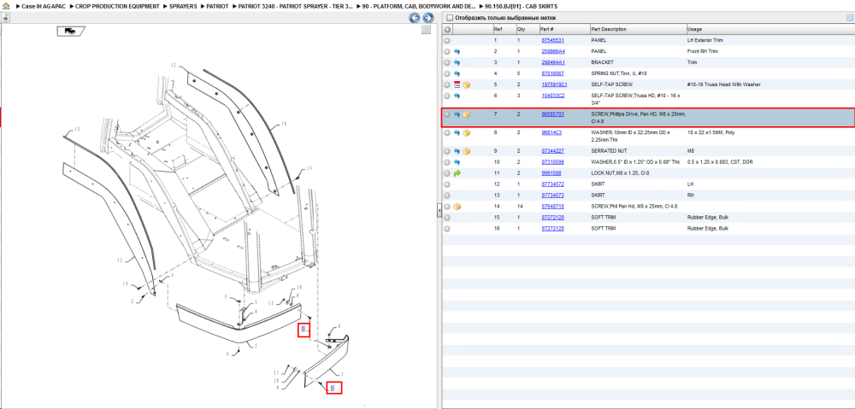Open part number 87648718
Screen dimensions: 855x409
552,207
